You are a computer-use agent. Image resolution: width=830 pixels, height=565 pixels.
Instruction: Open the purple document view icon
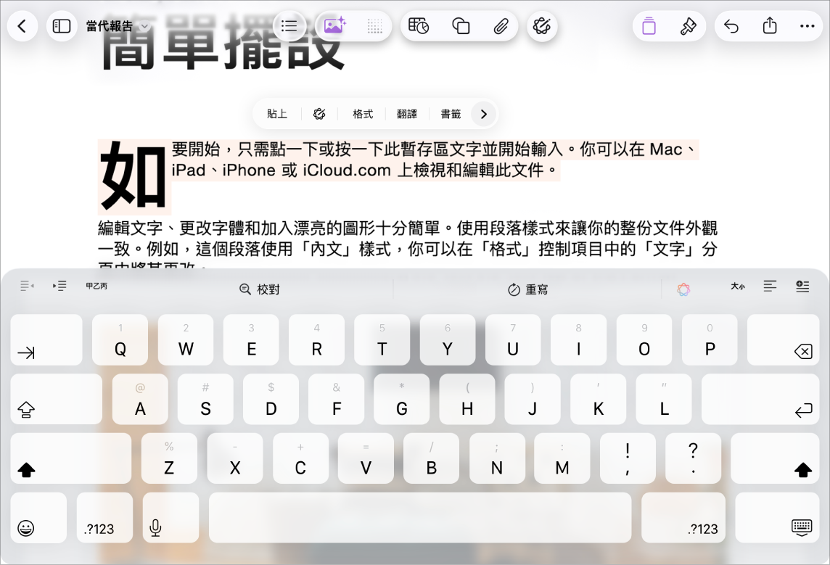(649, 26)
